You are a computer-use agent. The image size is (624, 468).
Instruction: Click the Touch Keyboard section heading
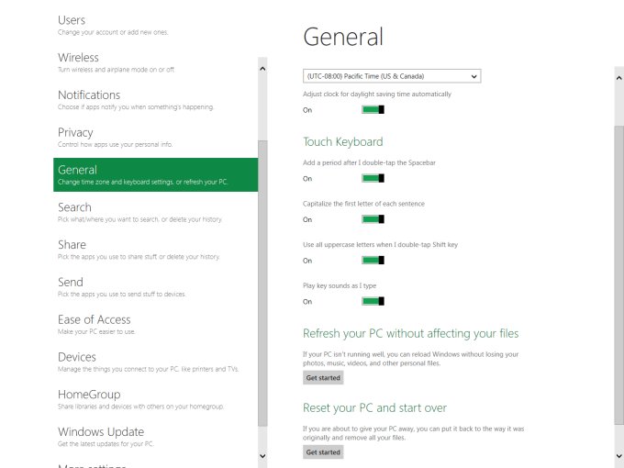342,142
